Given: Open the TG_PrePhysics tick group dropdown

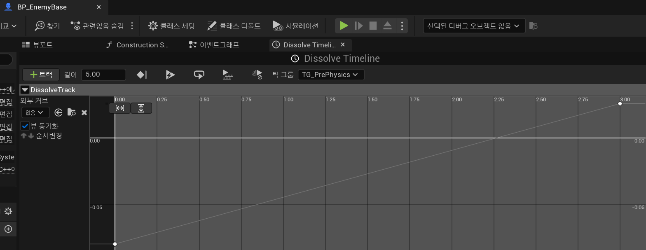Looking at the screenshot, I should (x=331, y=75).
